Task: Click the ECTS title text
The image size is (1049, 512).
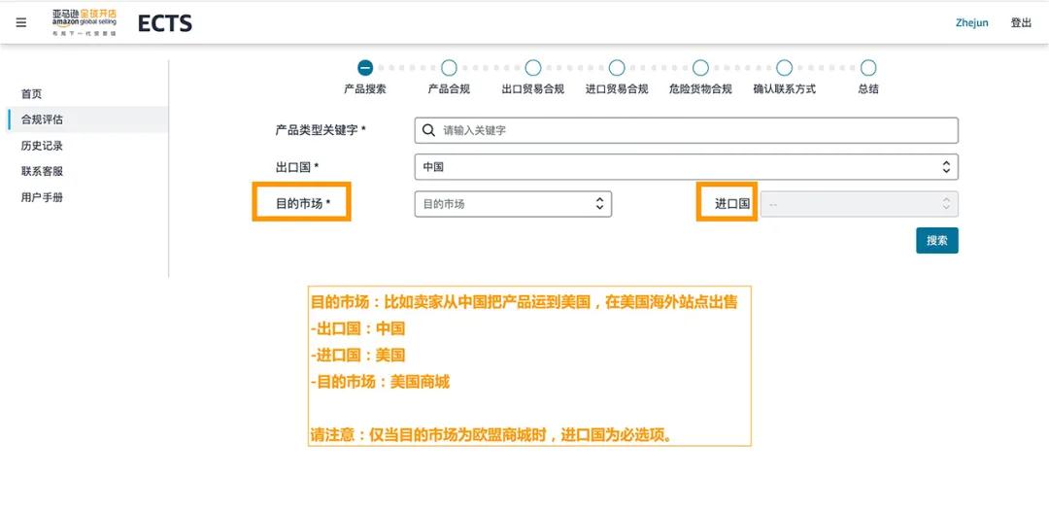Action: coord(164,23)
